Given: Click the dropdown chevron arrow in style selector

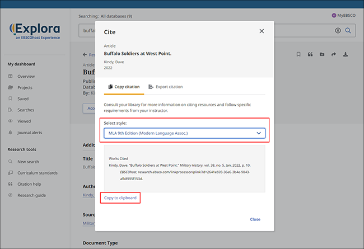Looking at the screenshot, I should click(x=259, y=133).
